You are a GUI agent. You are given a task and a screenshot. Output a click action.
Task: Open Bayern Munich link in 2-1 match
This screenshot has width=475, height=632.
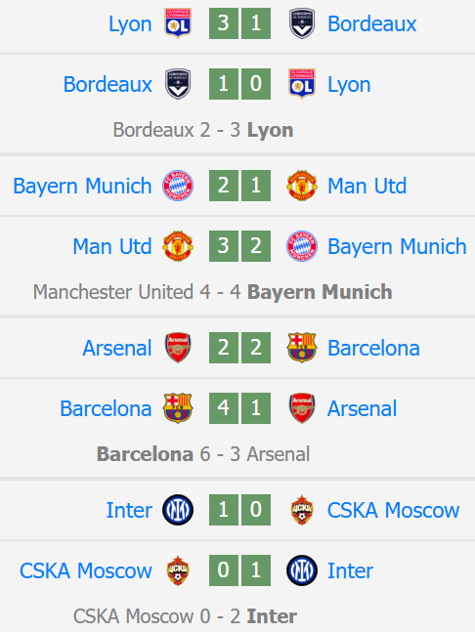pos(82,187)
